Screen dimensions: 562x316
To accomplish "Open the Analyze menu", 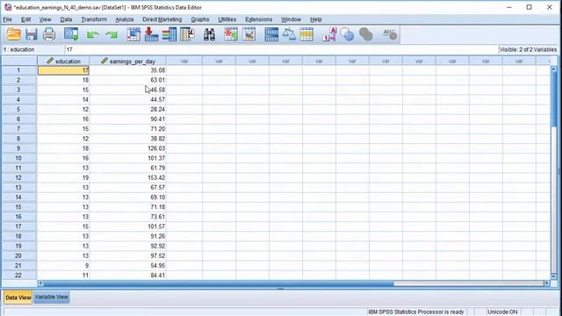I will (125, 19).
